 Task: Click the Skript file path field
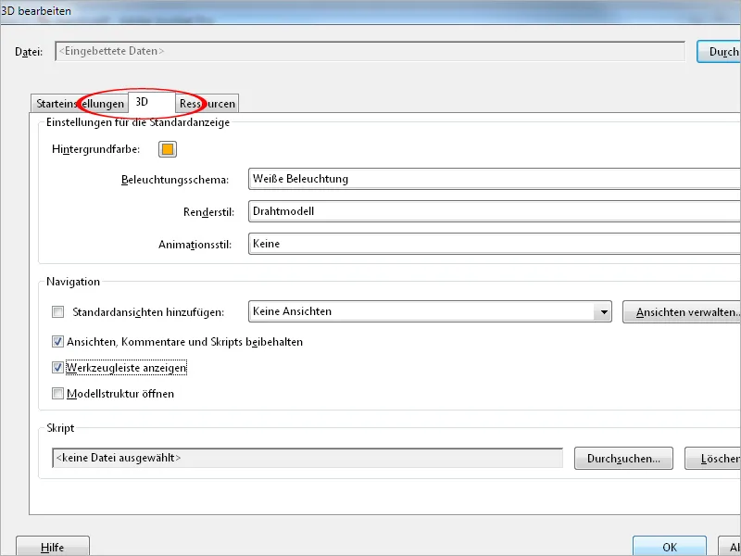pos(308,458)
